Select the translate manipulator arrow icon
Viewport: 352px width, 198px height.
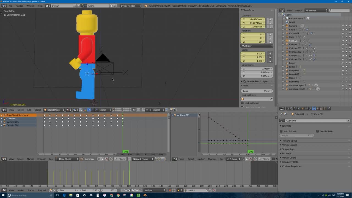pos(89,110)
